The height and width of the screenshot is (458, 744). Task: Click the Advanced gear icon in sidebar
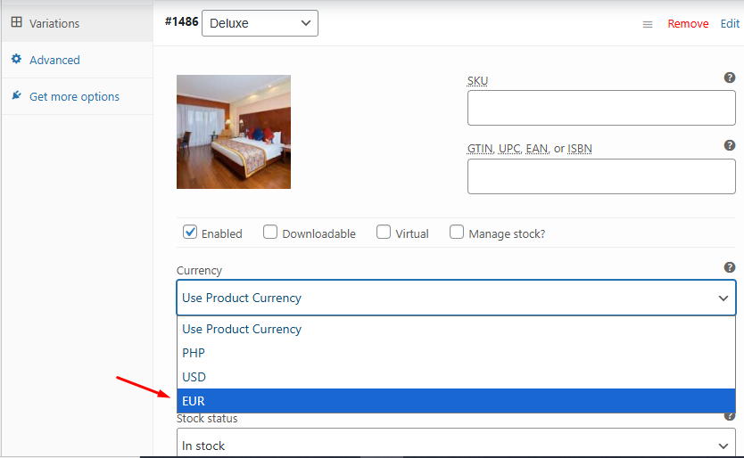click(x=16, y=60)
